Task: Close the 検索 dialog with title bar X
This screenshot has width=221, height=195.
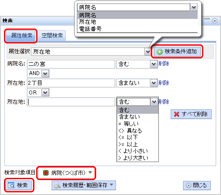Action: click(214, 21)
